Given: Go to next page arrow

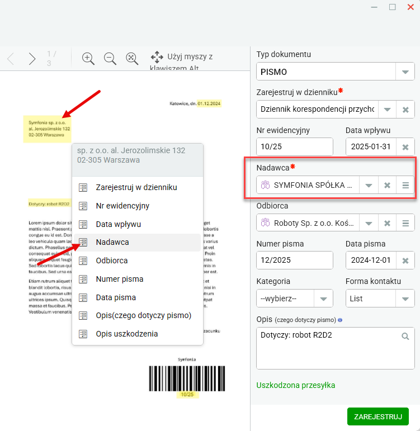Looking at the screenshot, I should (x=32, y=59).
